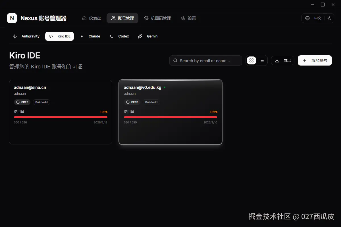Screen dimensions: 341x227
Task: Click the 导出 export button
Action: coord(282,60)
